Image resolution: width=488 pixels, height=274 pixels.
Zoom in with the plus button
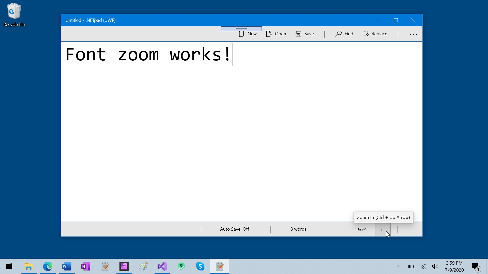(x=382, y=230)
